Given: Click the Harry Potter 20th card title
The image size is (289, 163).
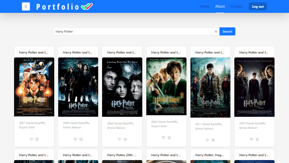Looking at the screenshot, I should click(122, 155).
